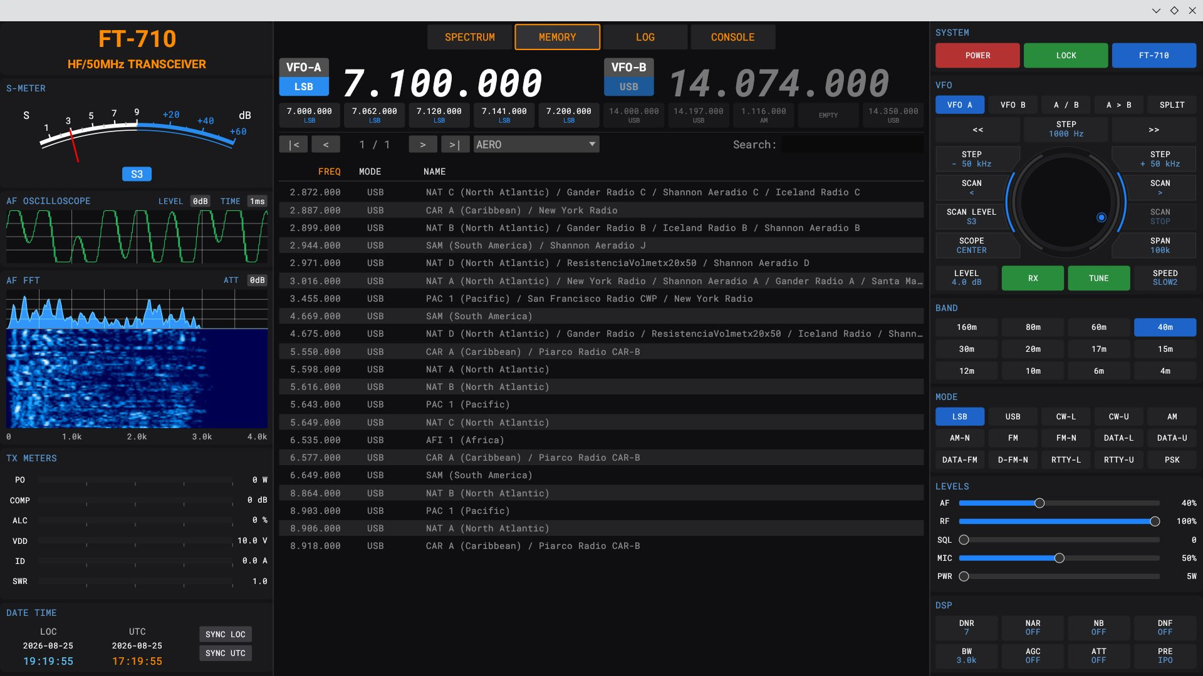Switch to the LOG tab
This screenshot has width=1203, height=676.
tap(645, 38)
